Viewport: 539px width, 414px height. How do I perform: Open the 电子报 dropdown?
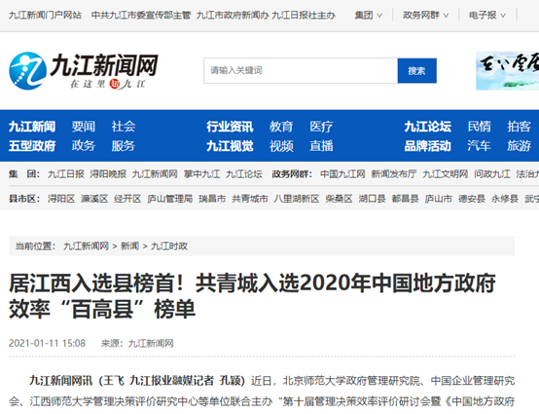coord(487,16)
